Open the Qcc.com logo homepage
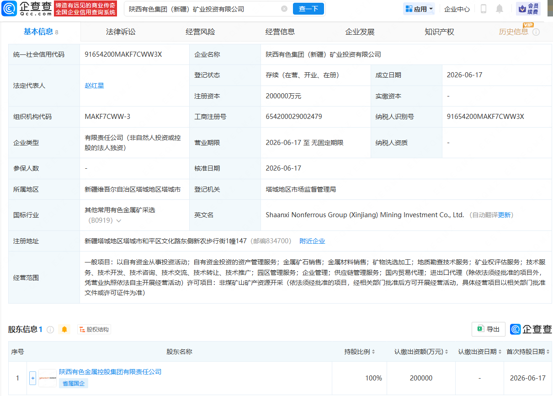Viewport: 553px width, 396px height. [x=27, y=9]
